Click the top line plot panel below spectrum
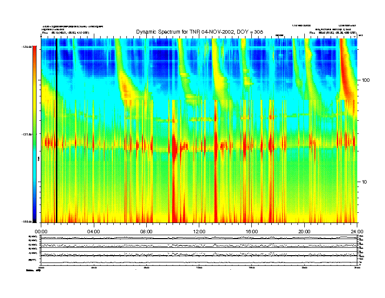The height and width of the screenshot is (298, 385). 199,237
